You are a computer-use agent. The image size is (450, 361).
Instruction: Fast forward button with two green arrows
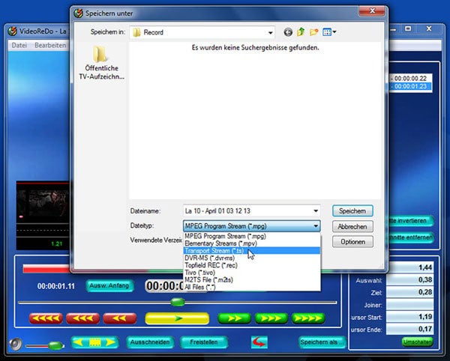[234, 318]
